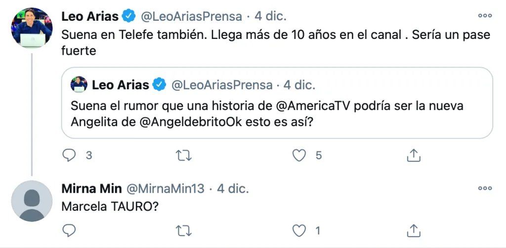Share Mirna Min's reply

[413, 230]
